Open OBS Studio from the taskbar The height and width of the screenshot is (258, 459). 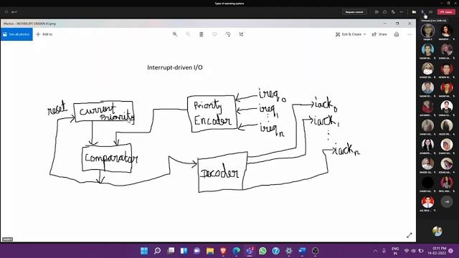tap(316, 251)
